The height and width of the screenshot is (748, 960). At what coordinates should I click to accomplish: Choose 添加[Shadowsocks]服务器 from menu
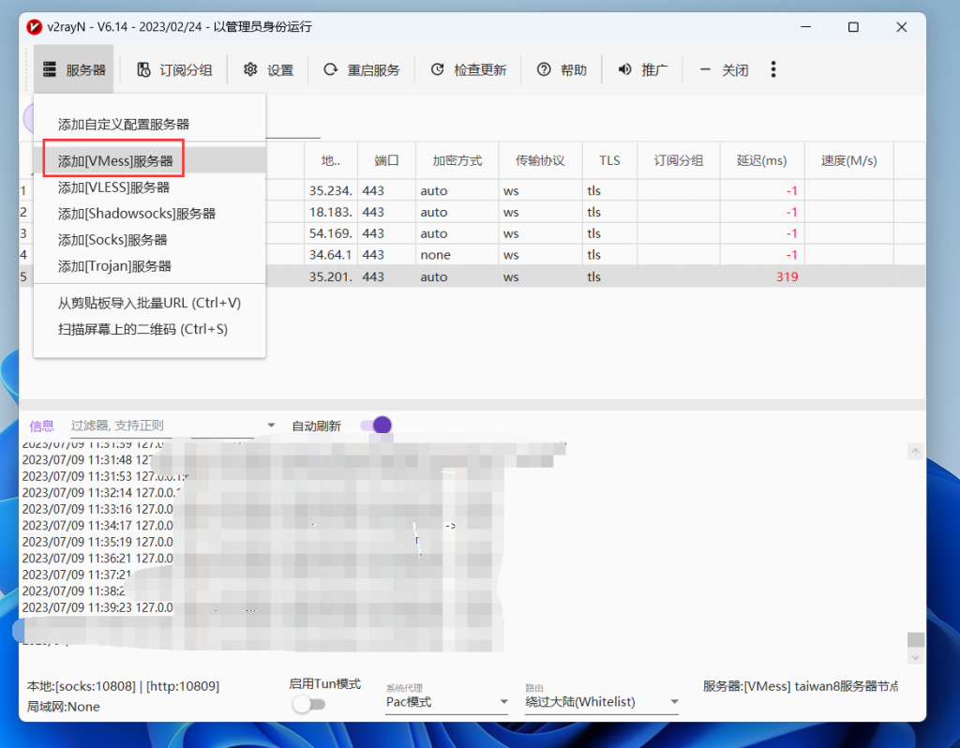(x=149, y=214)
